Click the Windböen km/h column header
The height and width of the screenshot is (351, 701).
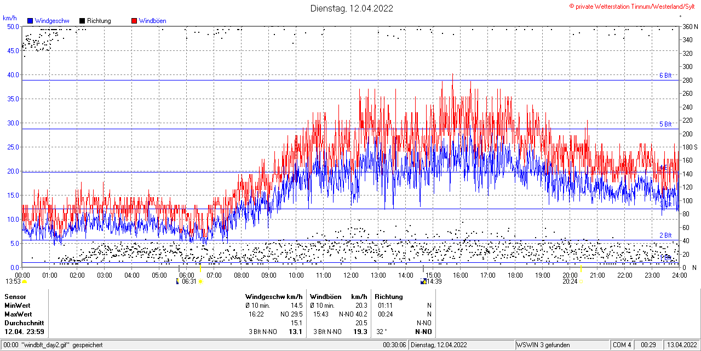[338, 297]
